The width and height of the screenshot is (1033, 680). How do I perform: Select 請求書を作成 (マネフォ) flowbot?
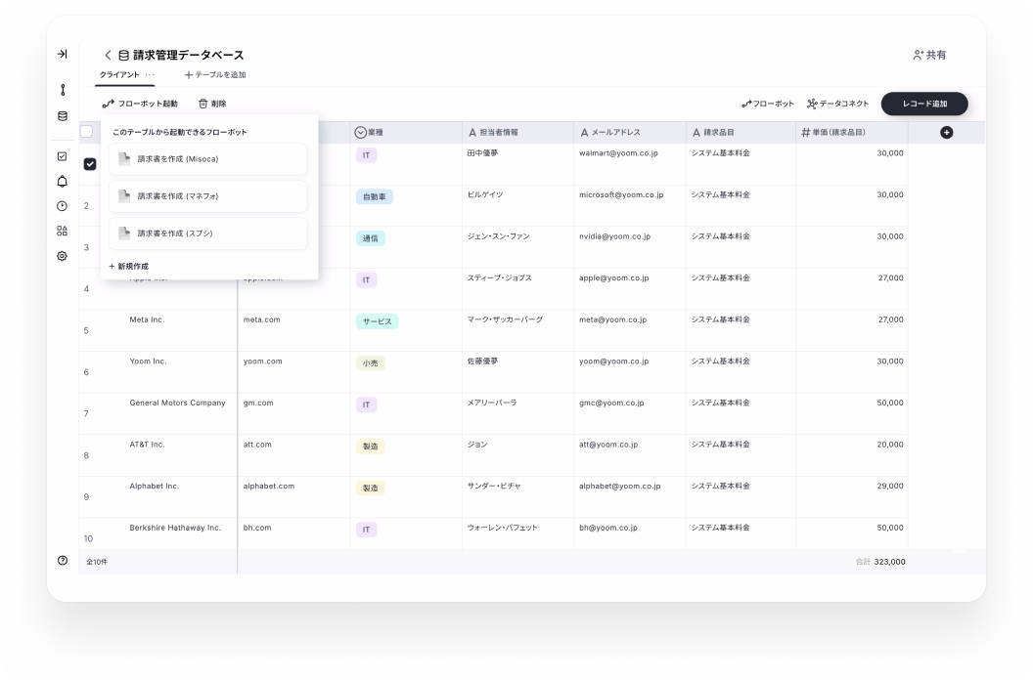tap(207, 196)
